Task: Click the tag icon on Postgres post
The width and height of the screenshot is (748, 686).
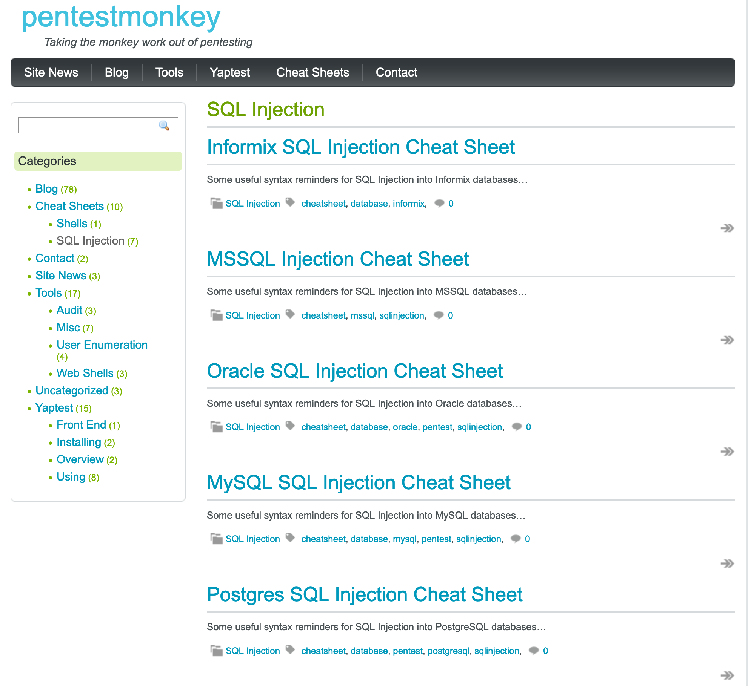Action: coord(290,650)
